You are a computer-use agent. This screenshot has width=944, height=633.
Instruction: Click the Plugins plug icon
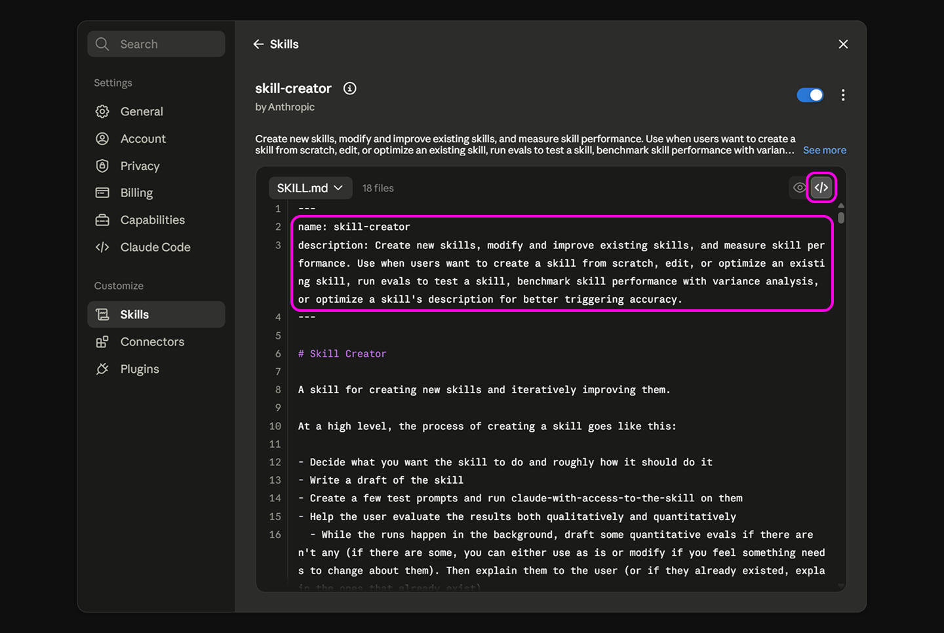102,369
